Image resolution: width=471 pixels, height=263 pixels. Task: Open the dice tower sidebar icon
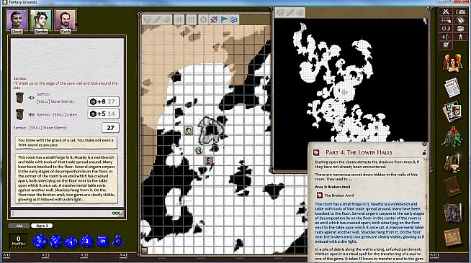pyautogui.click(x=460, y=29)
